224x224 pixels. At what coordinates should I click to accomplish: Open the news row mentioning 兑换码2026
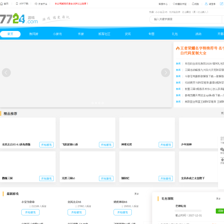pos(204,63)
